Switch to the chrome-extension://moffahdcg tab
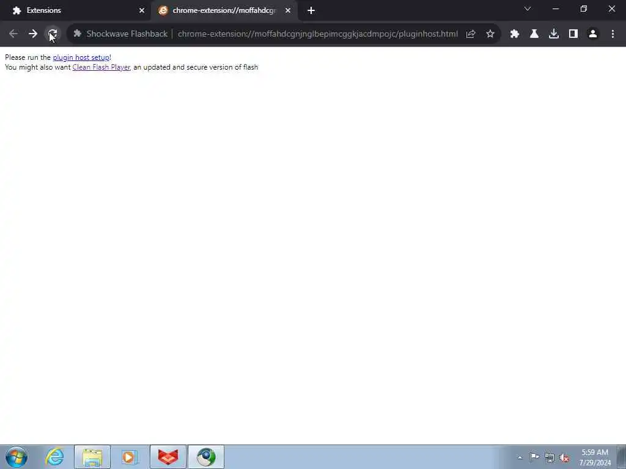This screenshot has width=626, height=469. point(224,10)
